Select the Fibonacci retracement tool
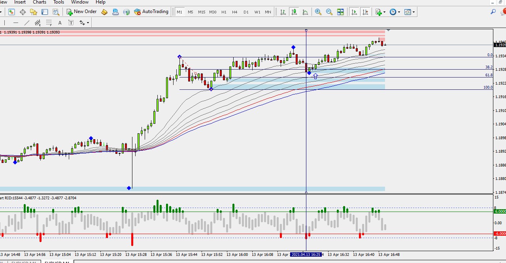506x263 pixels. click(49, 23)
